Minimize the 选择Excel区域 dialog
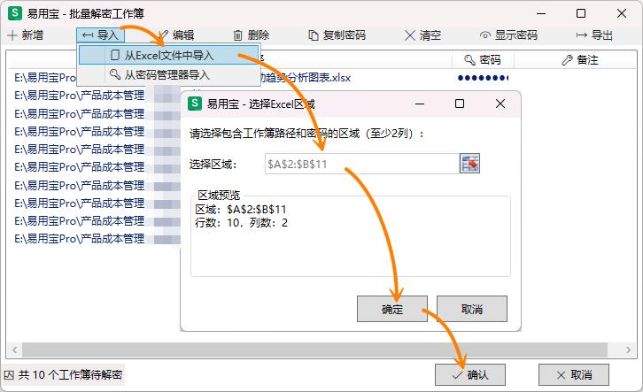Image resolution: width=643 pixels, height=392 pixels. pyautogui.click(x=420, y=104)
